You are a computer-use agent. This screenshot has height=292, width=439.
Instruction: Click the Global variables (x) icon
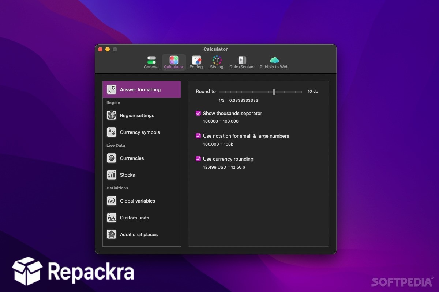pyautogui.click(x=112, y=201)
